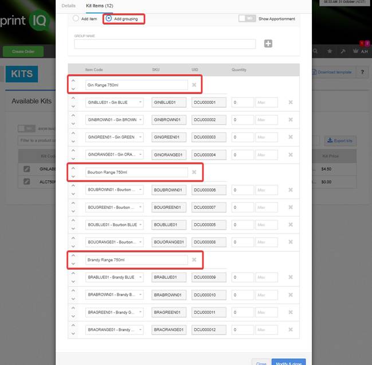
Task: Click the Export kits button
Action: (340, 141)
